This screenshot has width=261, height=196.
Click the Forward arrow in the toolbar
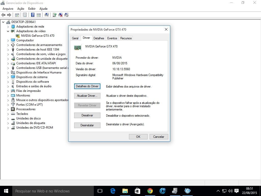click(9, 15)
